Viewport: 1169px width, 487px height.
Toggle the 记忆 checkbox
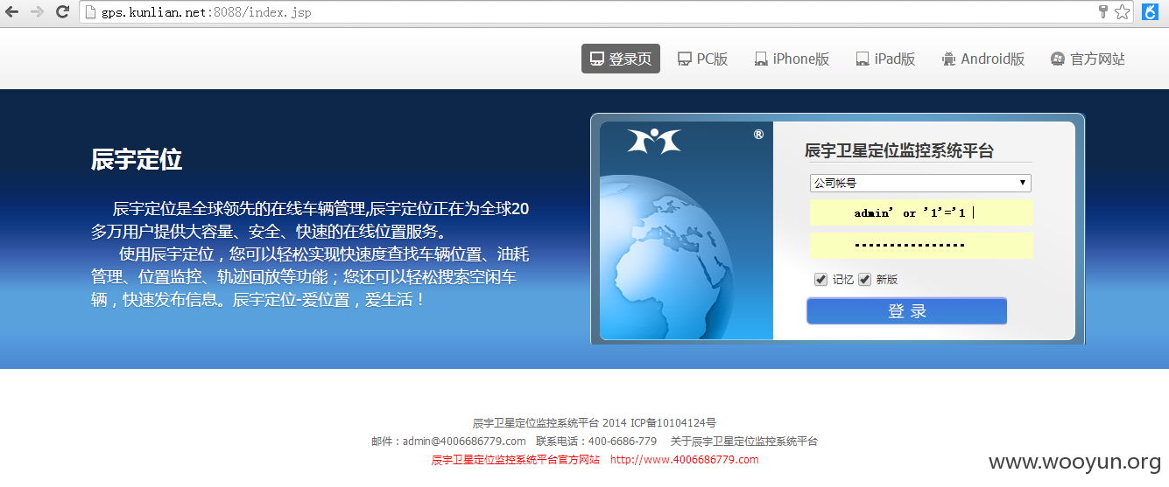click(x=820, y=279)
